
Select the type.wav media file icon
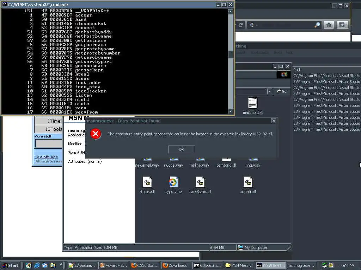[173, 182]
